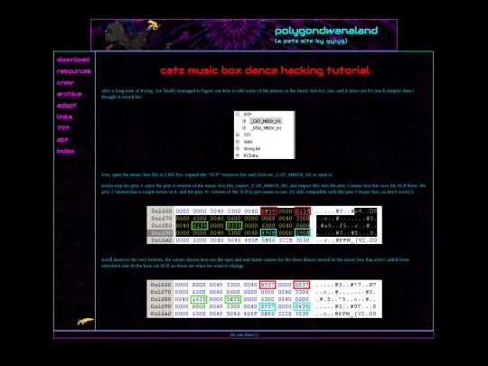
Task: Click _CAT_MBOX_H1 in the tree image
Action: click(266, 121)
